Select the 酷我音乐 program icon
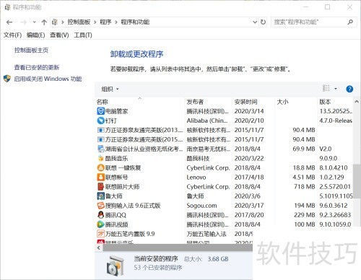Screen dimensions: 361x280 click(x=100, y=158)
